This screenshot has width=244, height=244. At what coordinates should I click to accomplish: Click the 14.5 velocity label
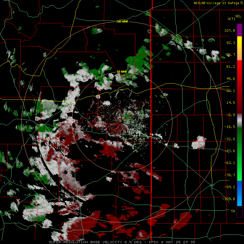tap(231, 103)
